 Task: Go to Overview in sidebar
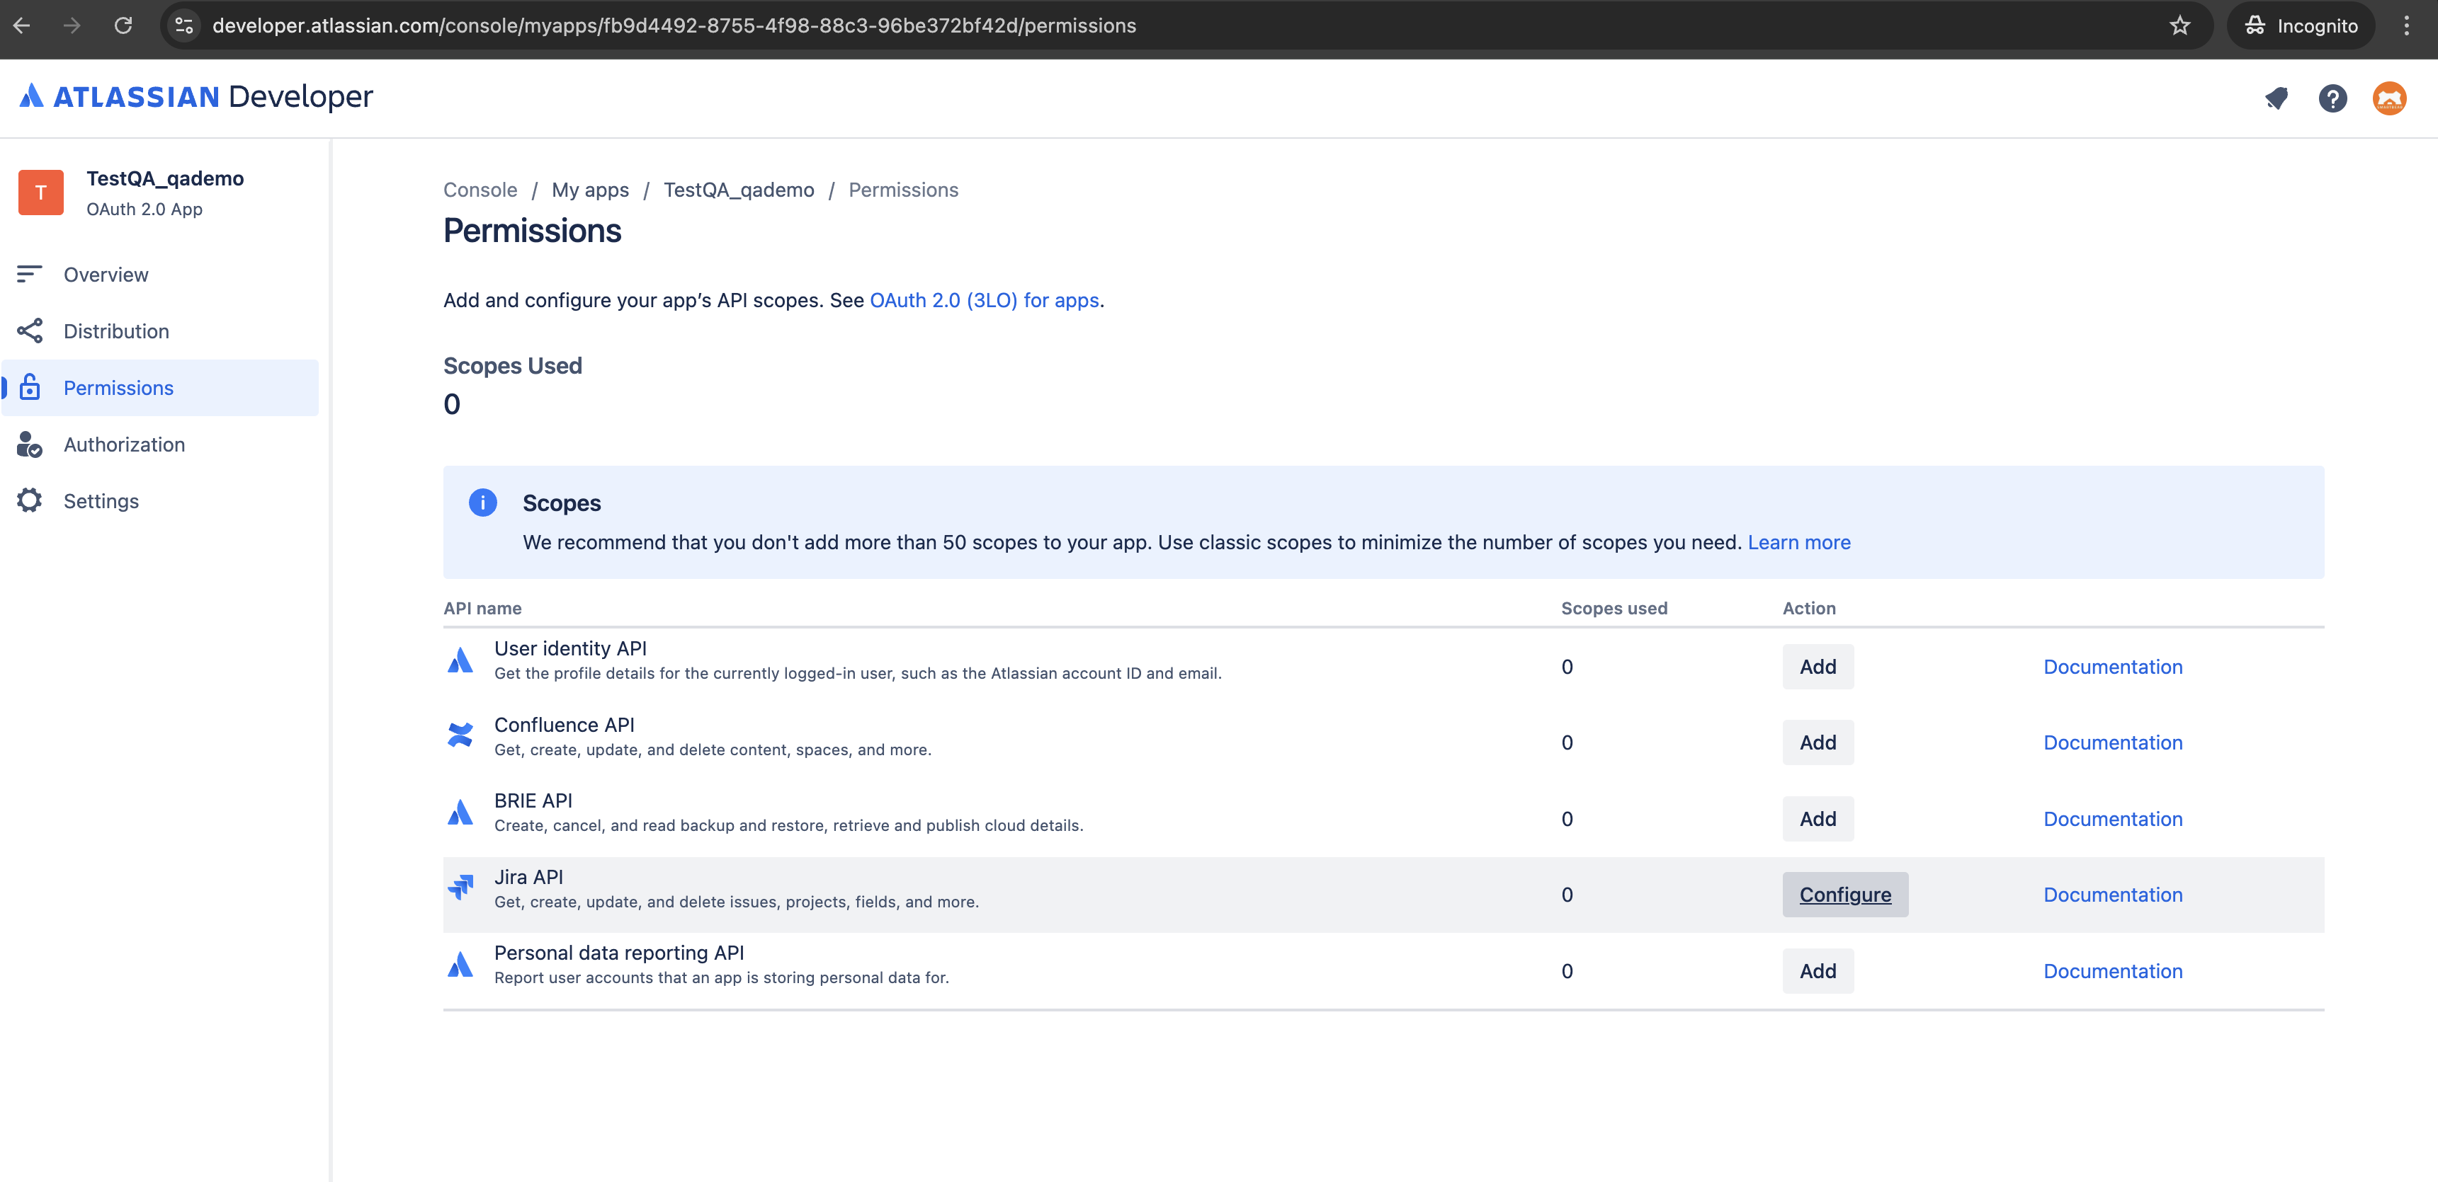[106, 274]
